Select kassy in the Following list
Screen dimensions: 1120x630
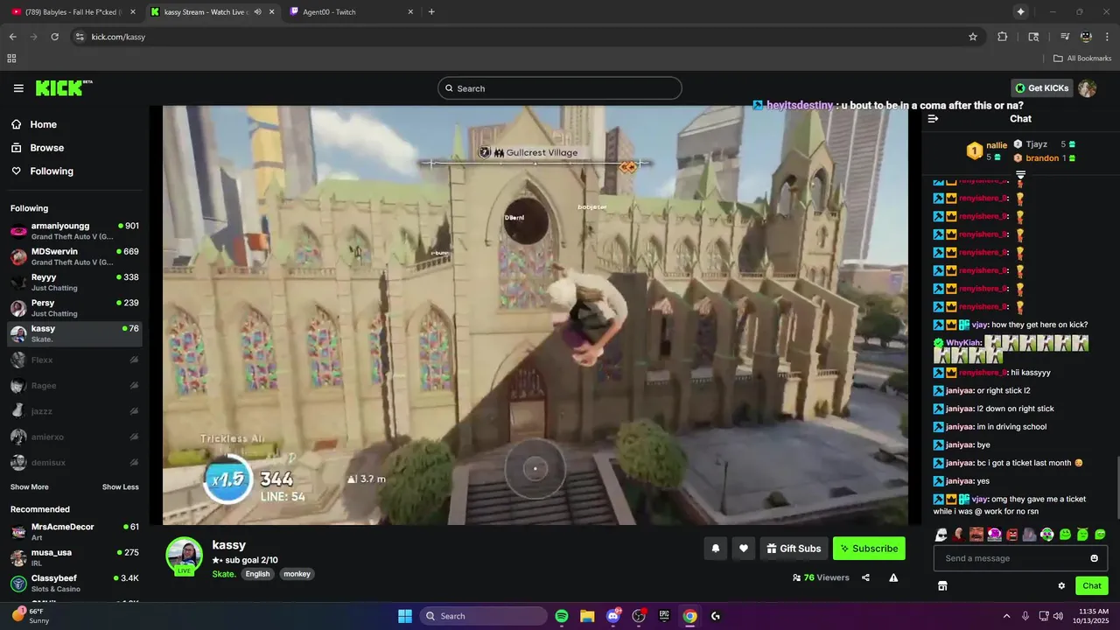coord(74,333)
